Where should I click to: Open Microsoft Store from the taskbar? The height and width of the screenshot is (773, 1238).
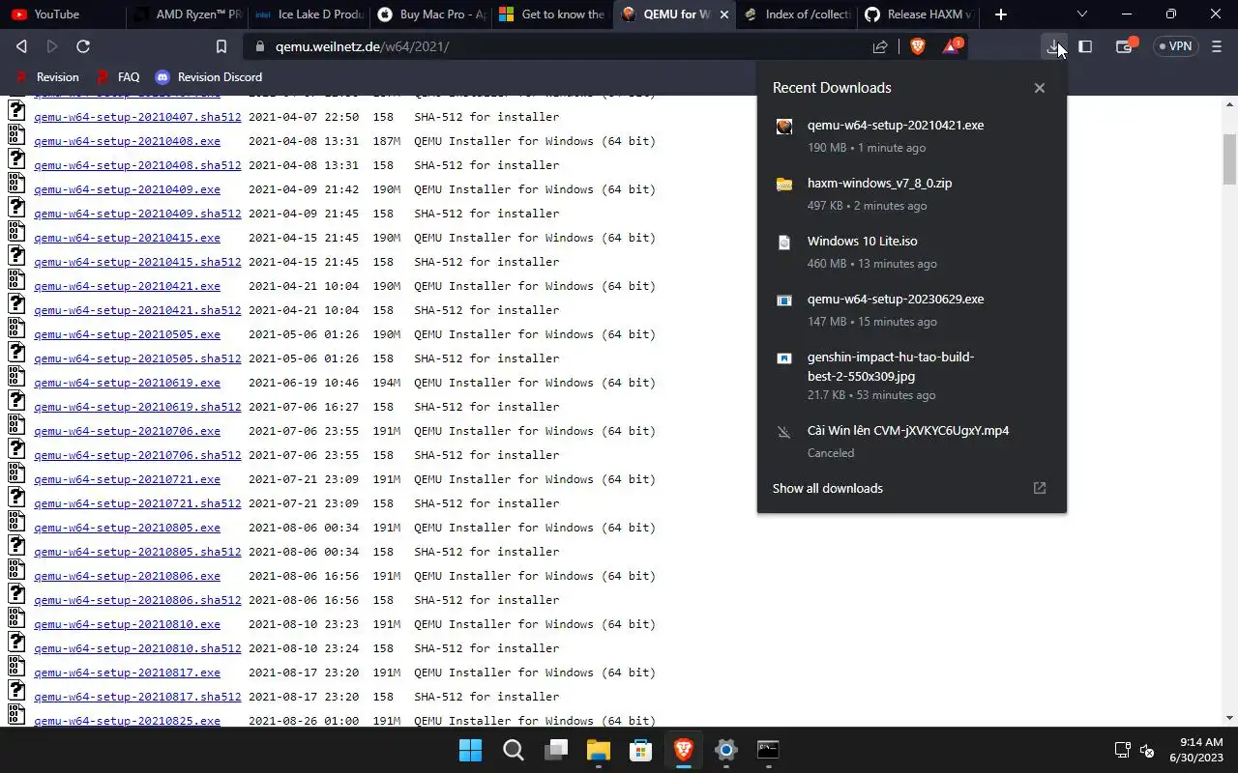641,750
